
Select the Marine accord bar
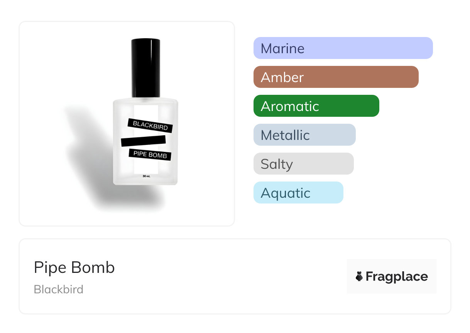[x=343, y=48]
